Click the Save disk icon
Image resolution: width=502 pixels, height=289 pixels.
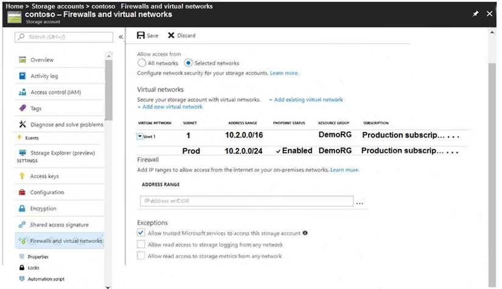tap(141, 35)
